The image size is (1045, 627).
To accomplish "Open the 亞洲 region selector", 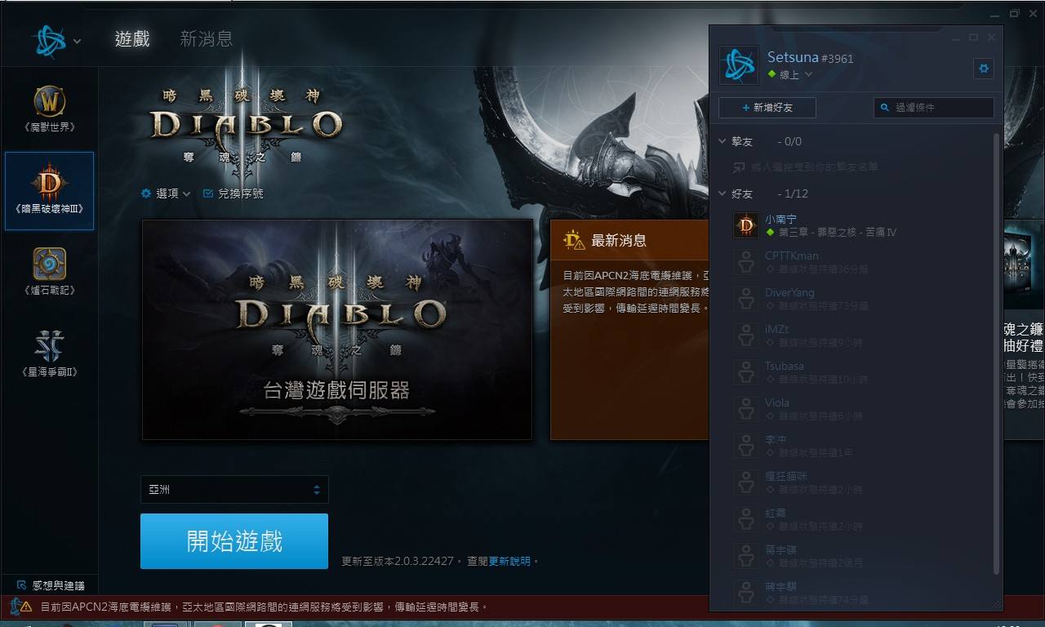I will click(234, 490).
